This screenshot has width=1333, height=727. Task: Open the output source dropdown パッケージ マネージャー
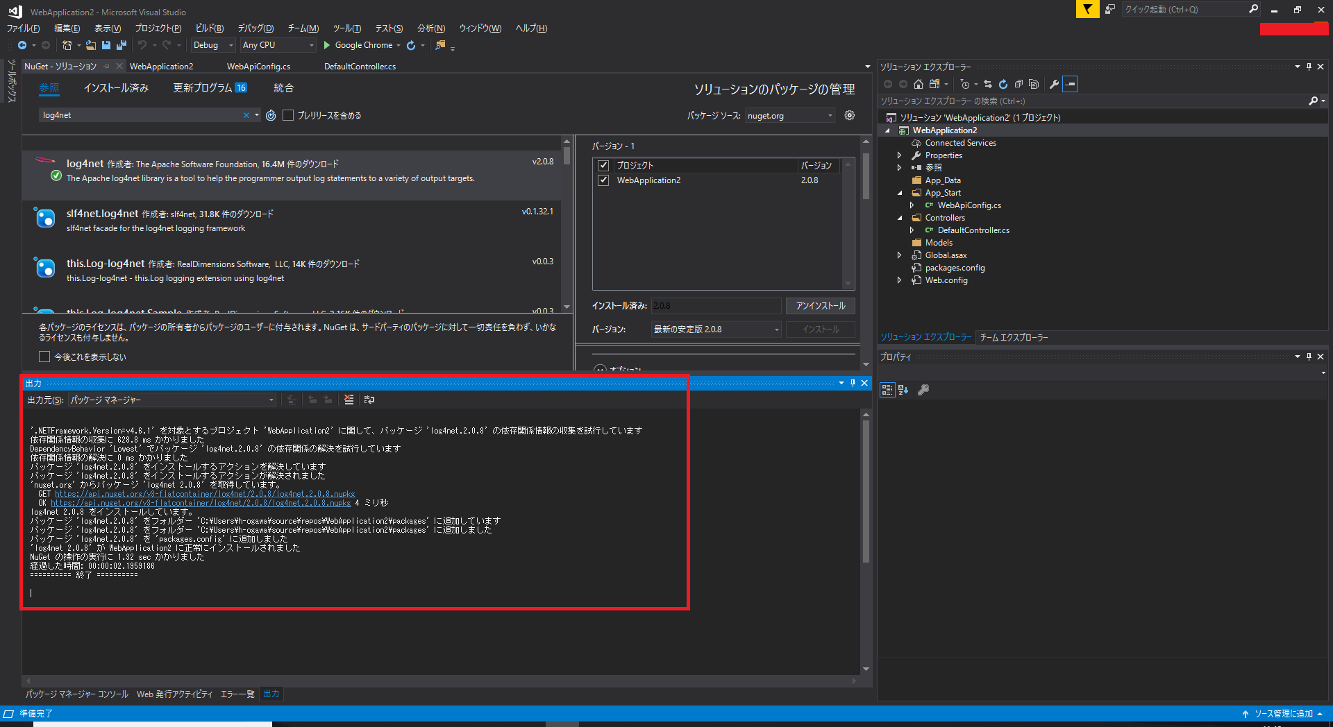(x=172, y=400)
